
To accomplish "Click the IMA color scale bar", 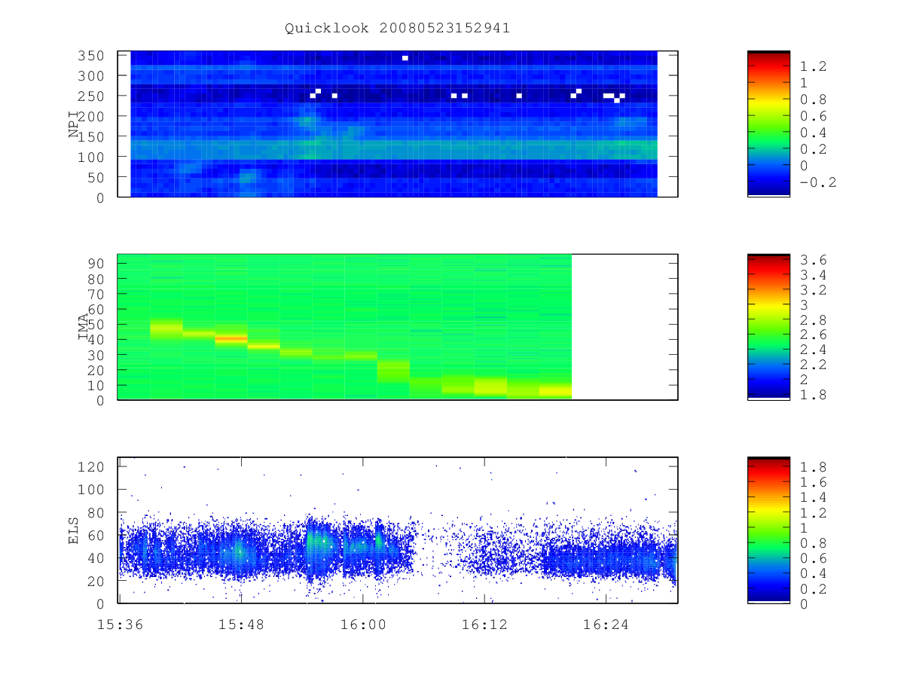I will pos(768,327).
